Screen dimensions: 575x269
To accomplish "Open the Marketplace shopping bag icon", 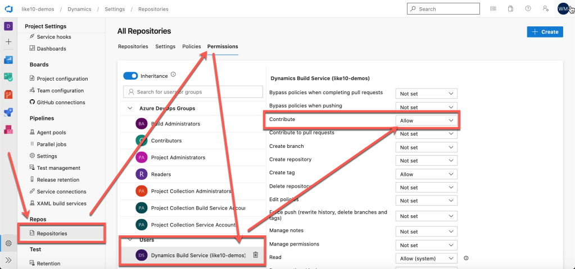I will point(510,9).
